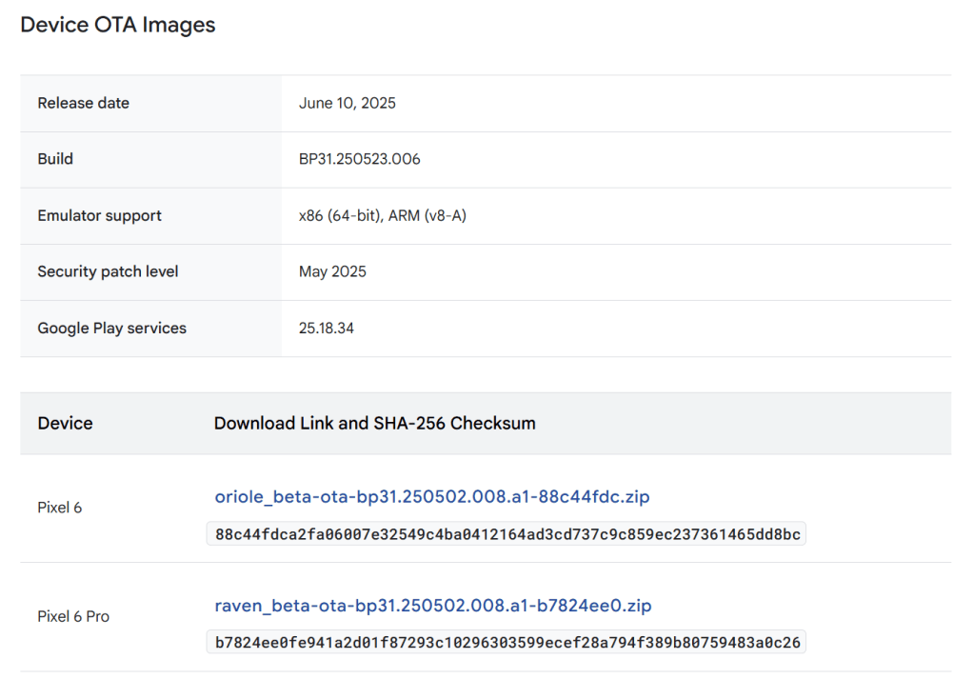Screen dimensions: 974x679
Task: Click the 'Google Play services' row label
Action: point(112,329)
